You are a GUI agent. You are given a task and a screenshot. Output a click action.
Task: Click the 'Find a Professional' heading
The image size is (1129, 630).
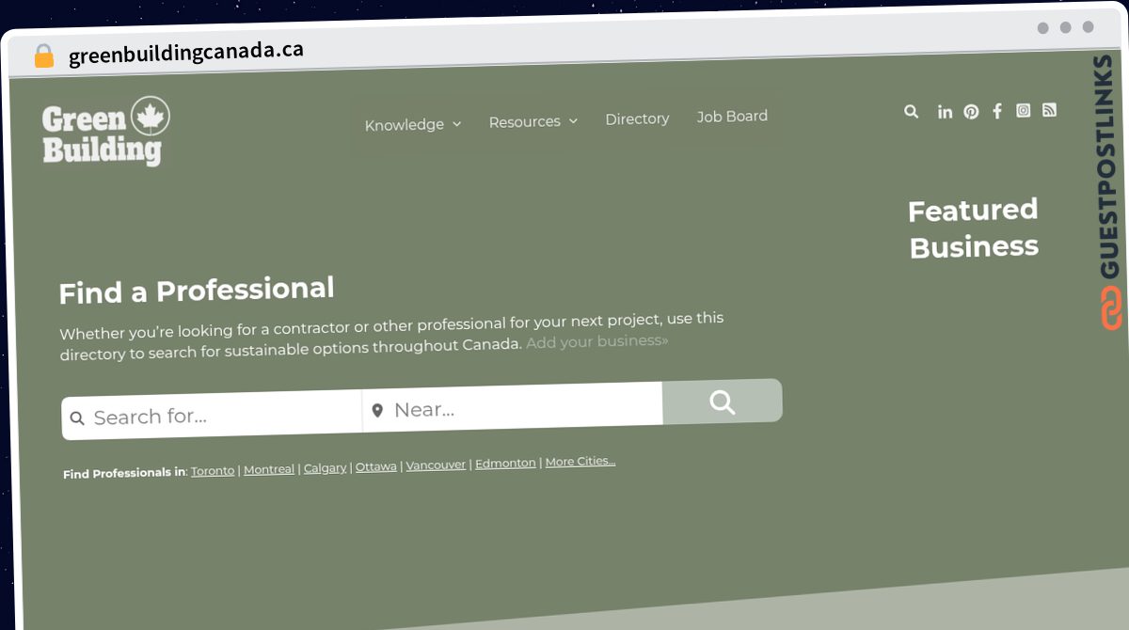(197, 291)
